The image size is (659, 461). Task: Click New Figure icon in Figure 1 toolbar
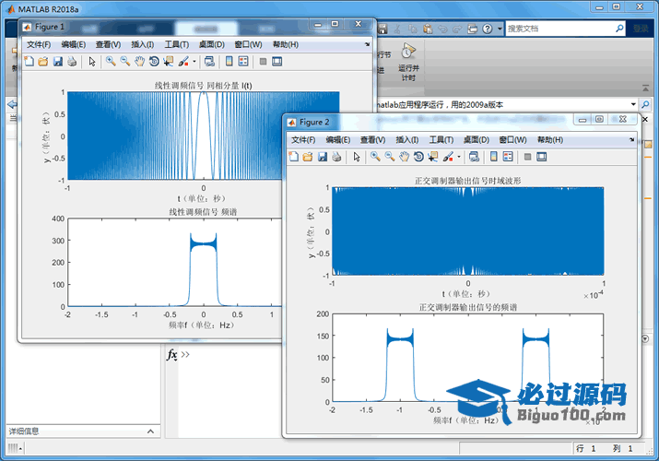coord(29,62)
